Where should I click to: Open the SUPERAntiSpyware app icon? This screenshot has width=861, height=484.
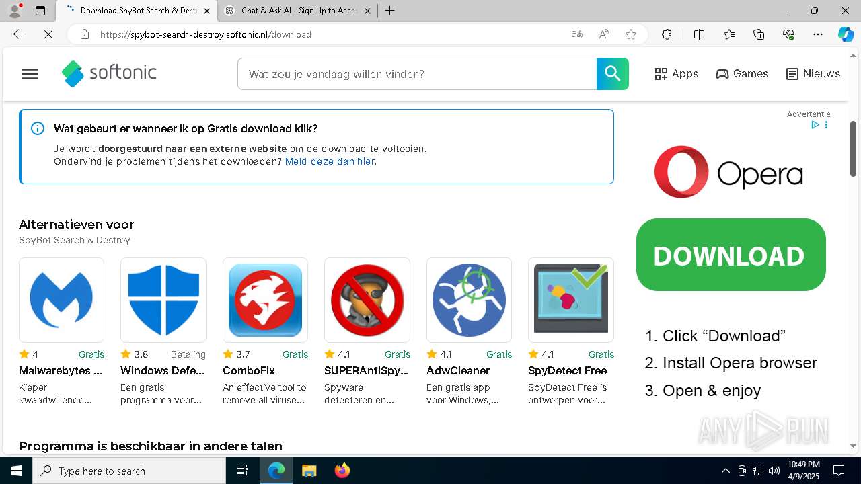367,300
